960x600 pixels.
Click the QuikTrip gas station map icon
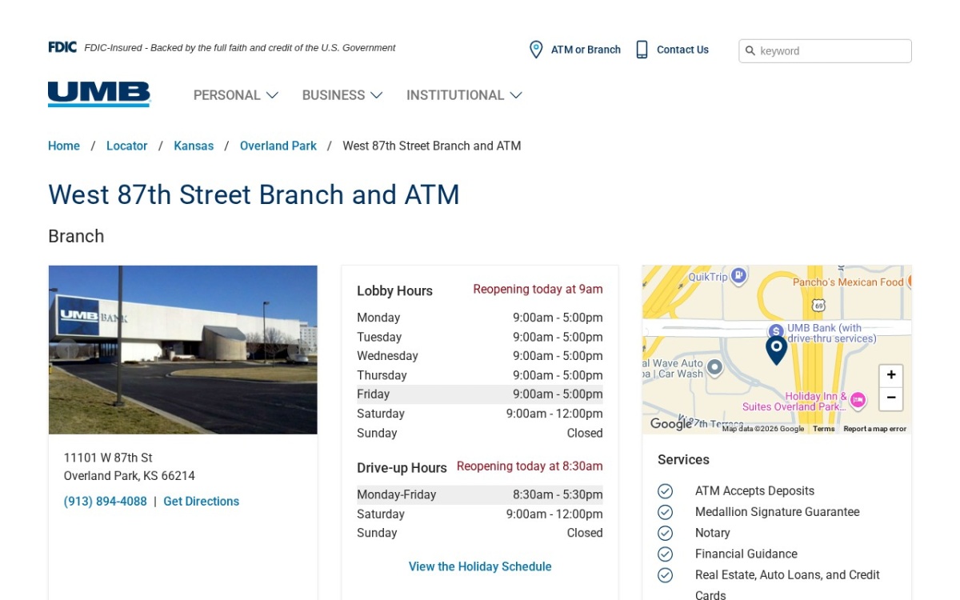[x=738, y=275]
